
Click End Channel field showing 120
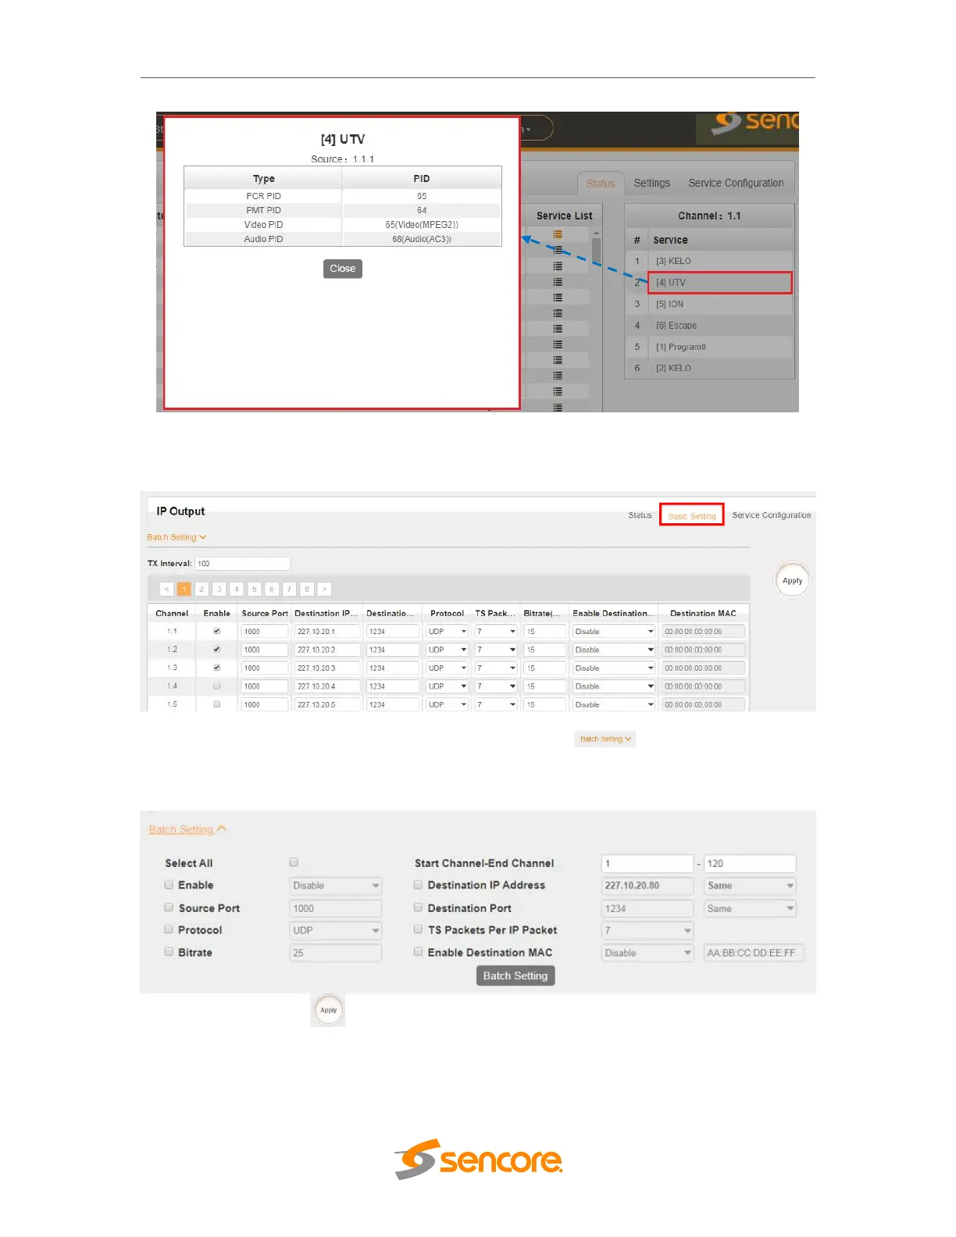[x=750, y=863]
